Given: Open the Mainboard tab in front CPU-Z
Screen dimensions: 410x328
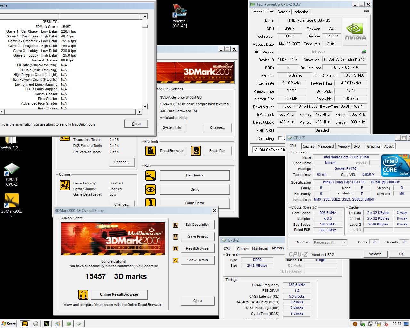Looking at the screenshot, I should (326, 146).
